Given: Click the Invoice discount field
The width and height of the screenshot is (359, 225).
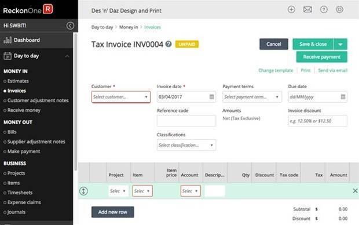Looking at the screenshot, I should (317, 121).
